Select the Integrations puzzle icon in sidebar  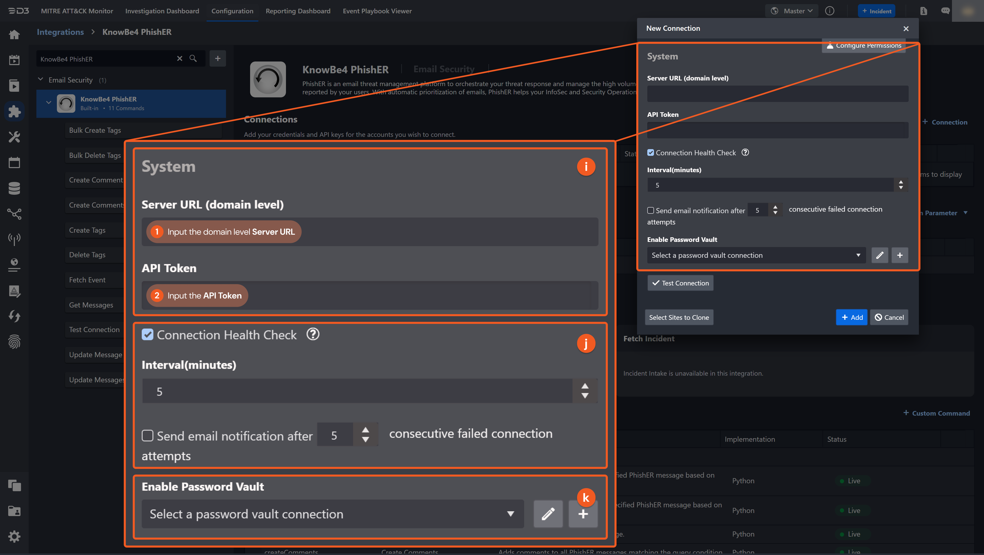14,111
